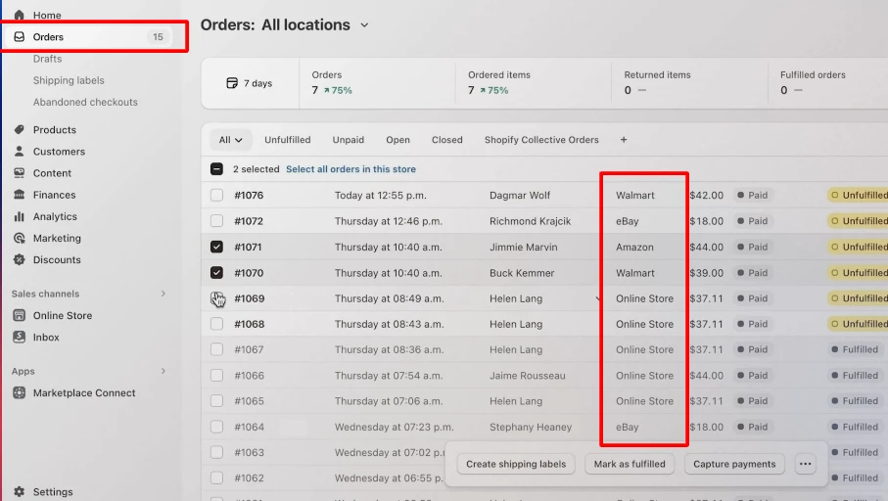Open order #1076
Screen dimensions: 888x501
(250, 196)
